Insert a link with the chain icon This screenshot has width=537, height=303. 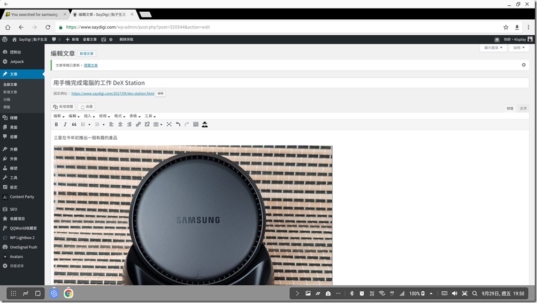(138, 124)
